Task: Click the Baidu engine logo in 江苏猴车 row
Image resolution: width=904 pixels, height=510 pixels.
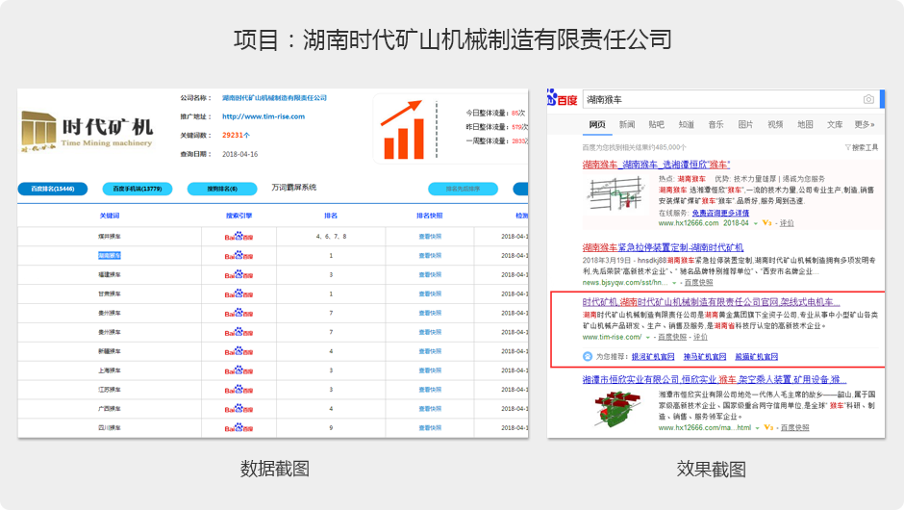Action: pos(239,390)
